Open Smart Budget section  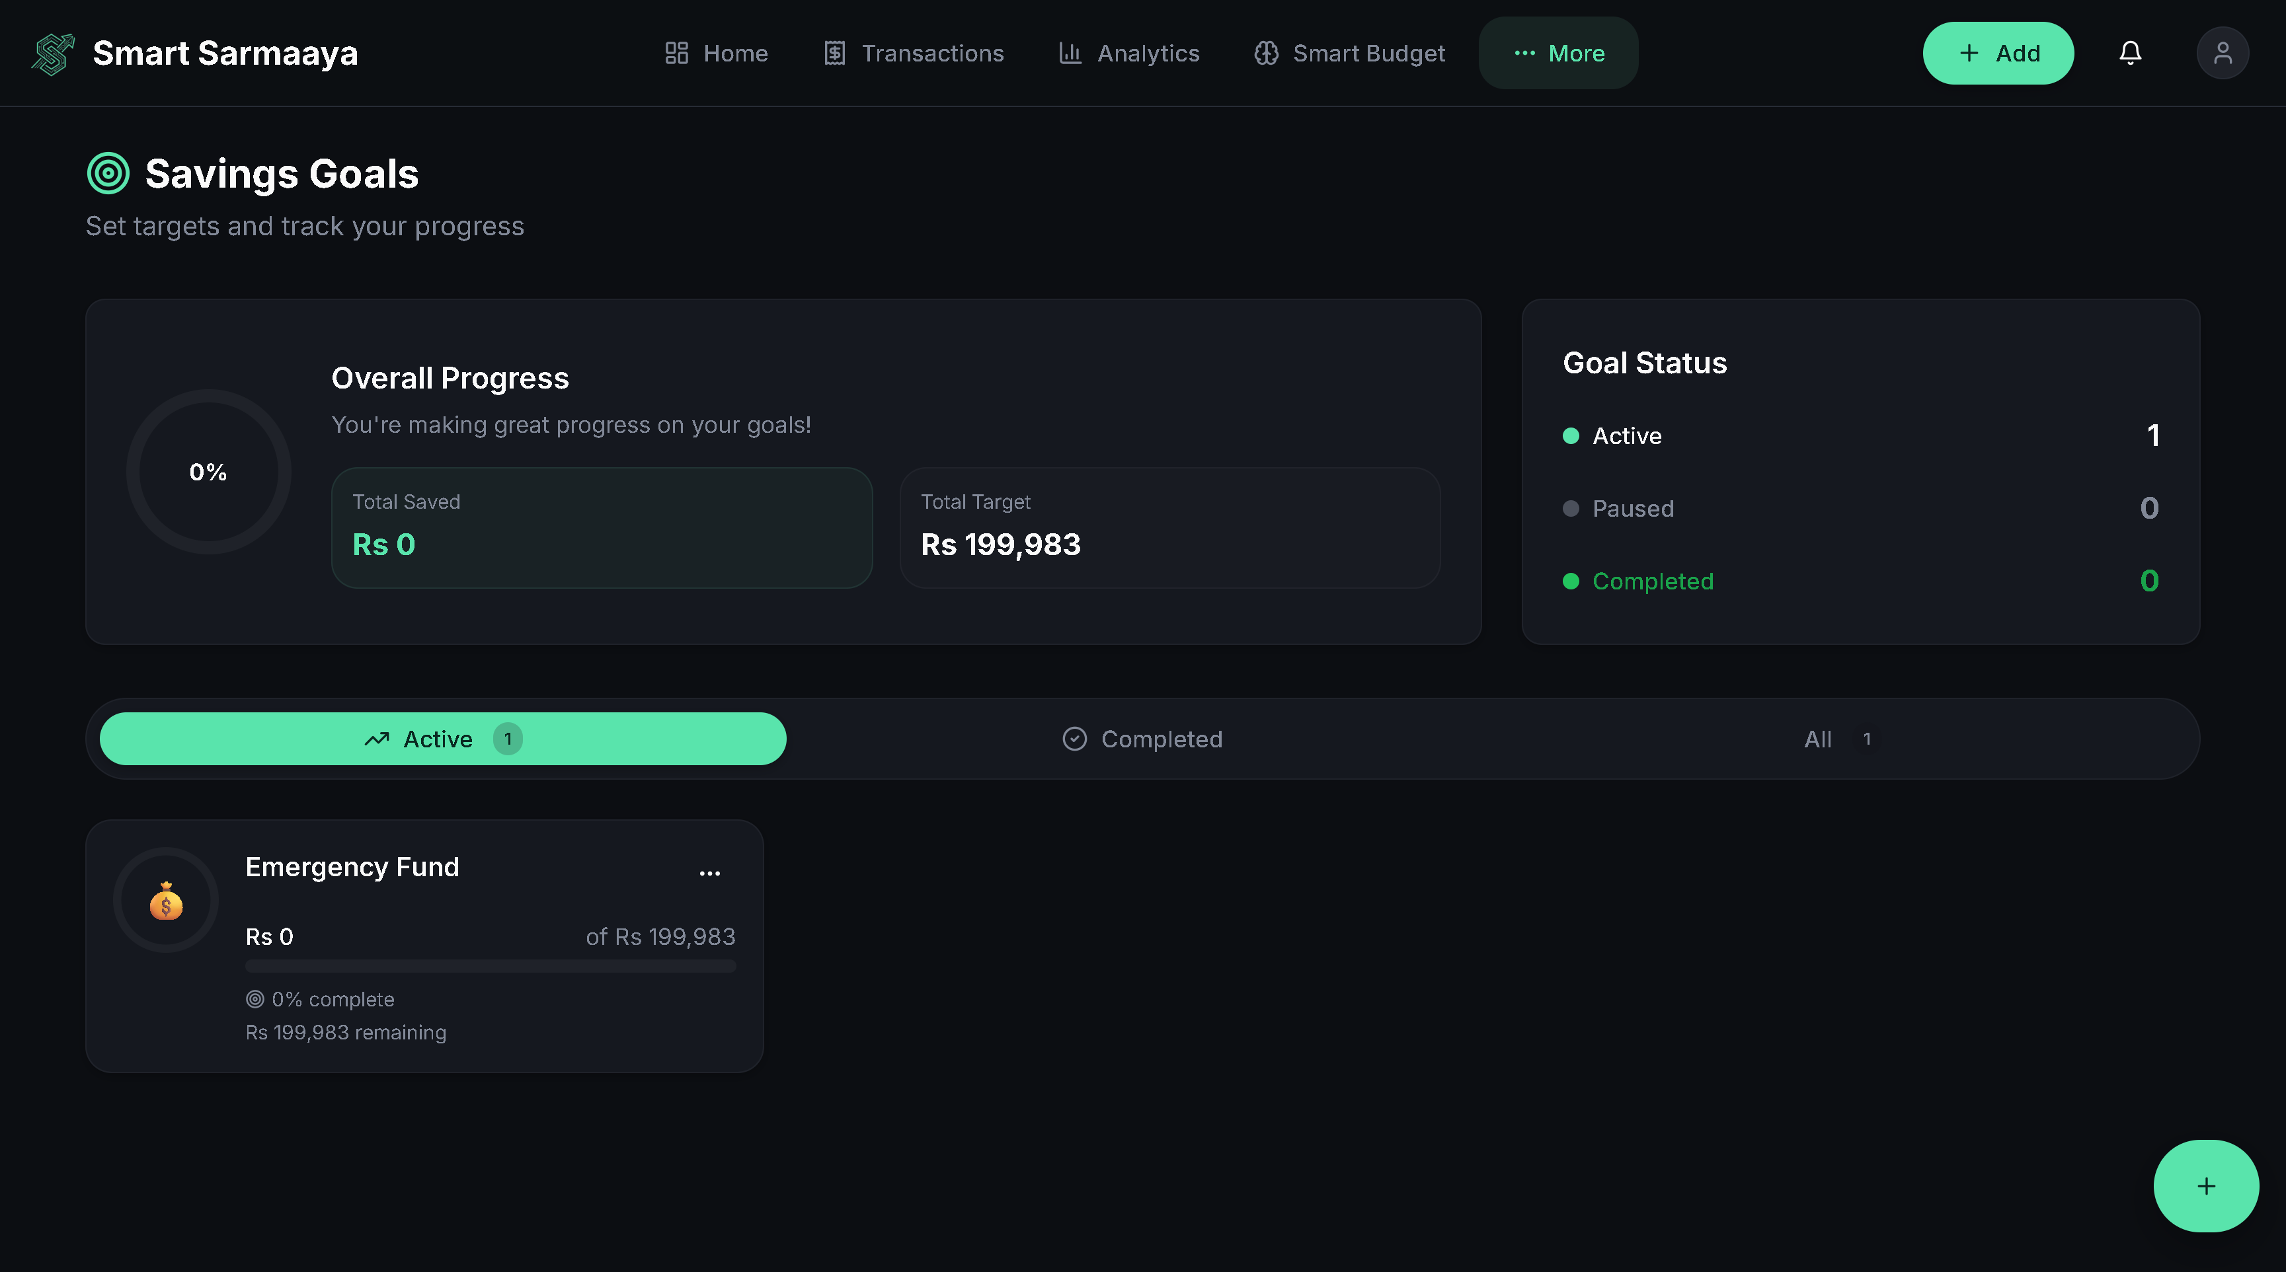[1350, 54]
